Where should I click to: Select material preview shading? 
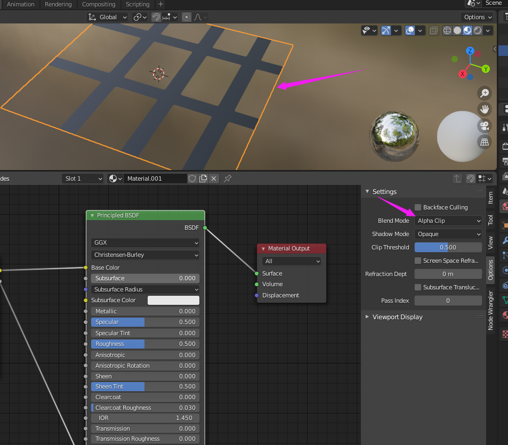pyautogui.click(x=467, y=30)
